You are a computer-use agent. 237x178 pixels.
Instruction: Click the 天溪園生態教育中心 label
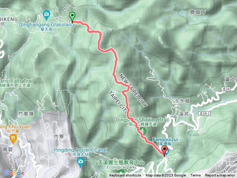121,162
